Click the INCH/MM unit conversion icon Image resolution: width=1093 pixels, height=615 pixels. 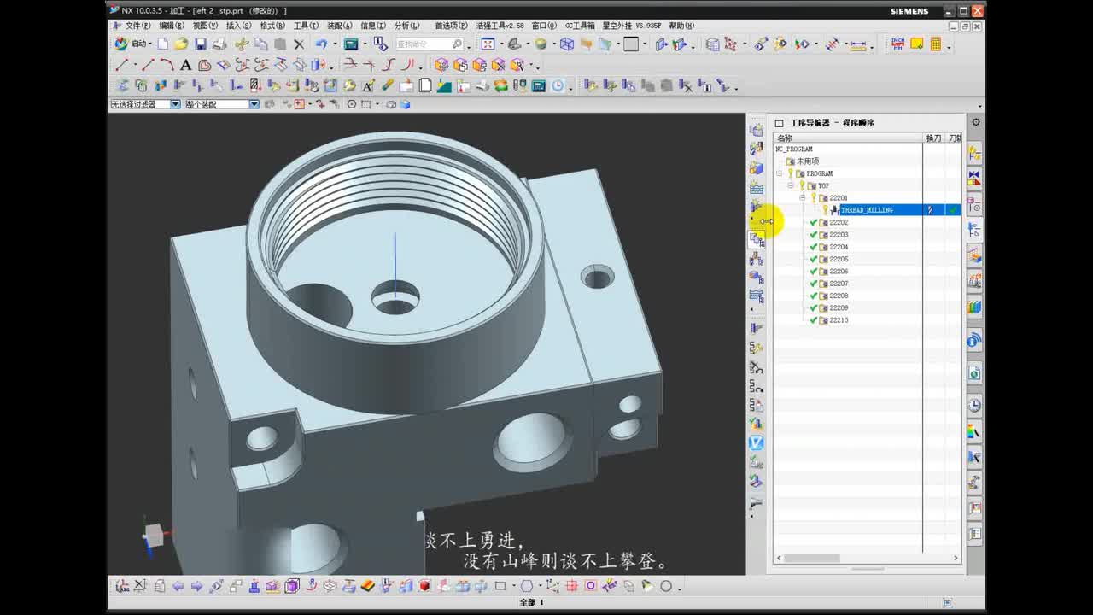[897, 44]
